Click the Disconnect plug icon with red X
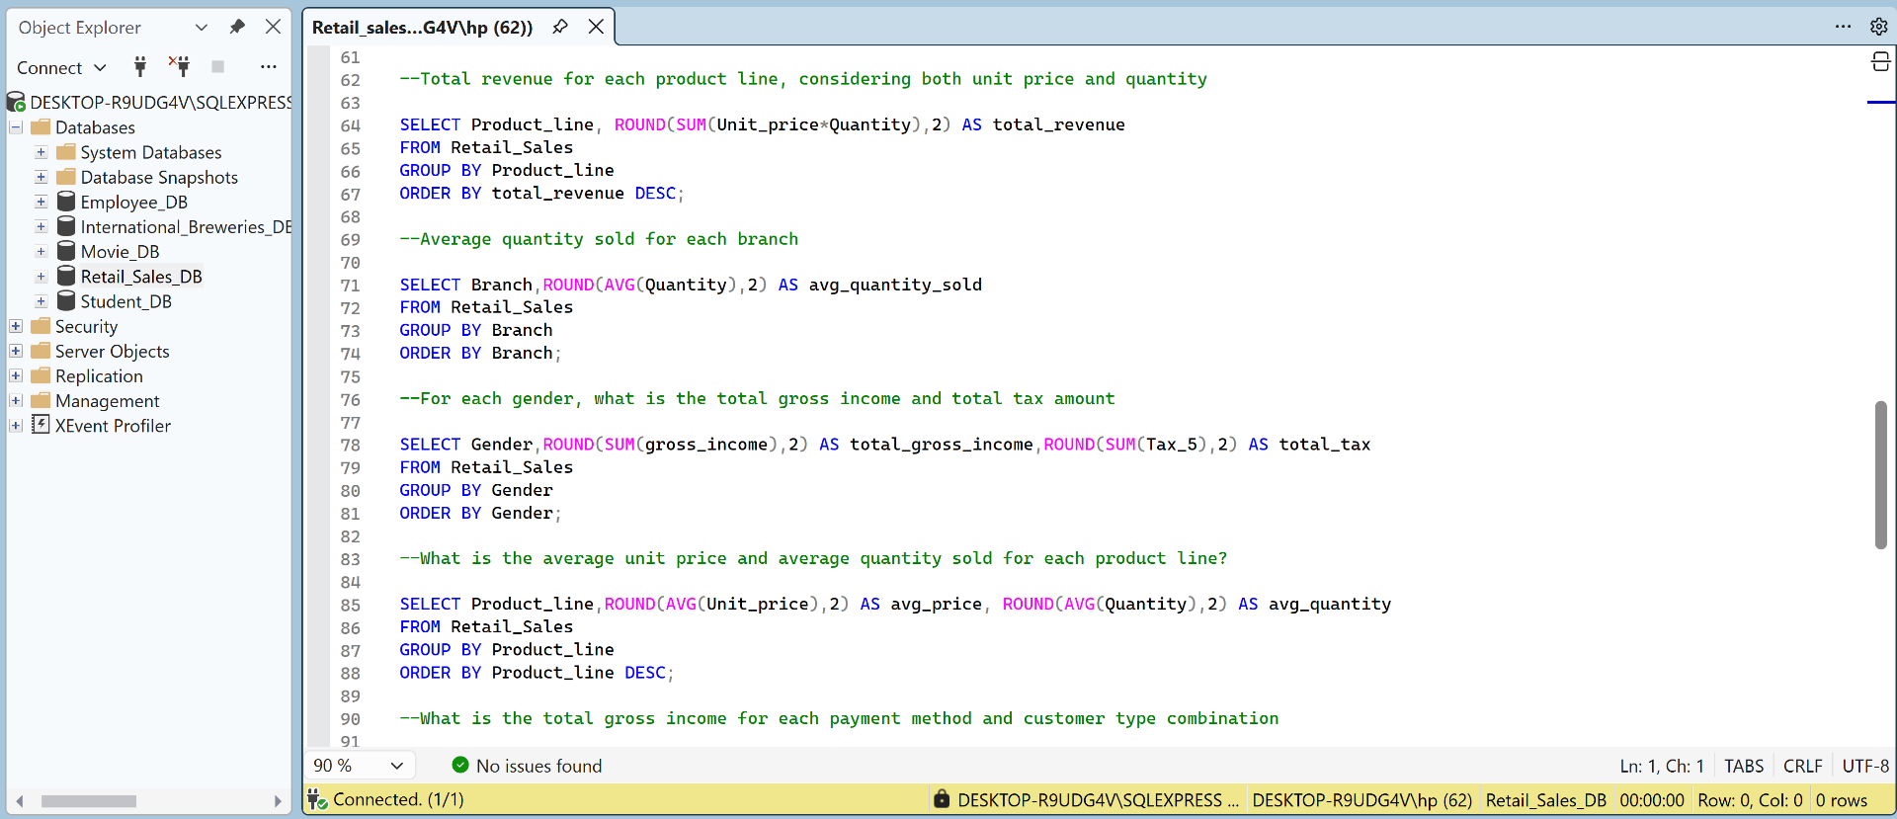The image size is (1897, 819). [179, 66]
